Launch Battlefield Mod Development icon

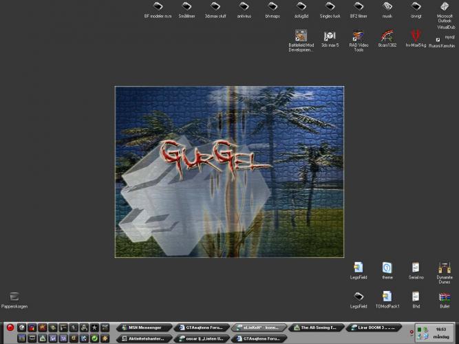301,36
